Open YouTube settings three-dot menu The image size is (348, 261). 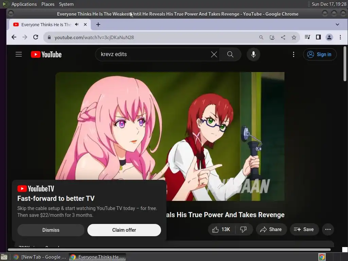pyautogui.click(x=293, y=54)
